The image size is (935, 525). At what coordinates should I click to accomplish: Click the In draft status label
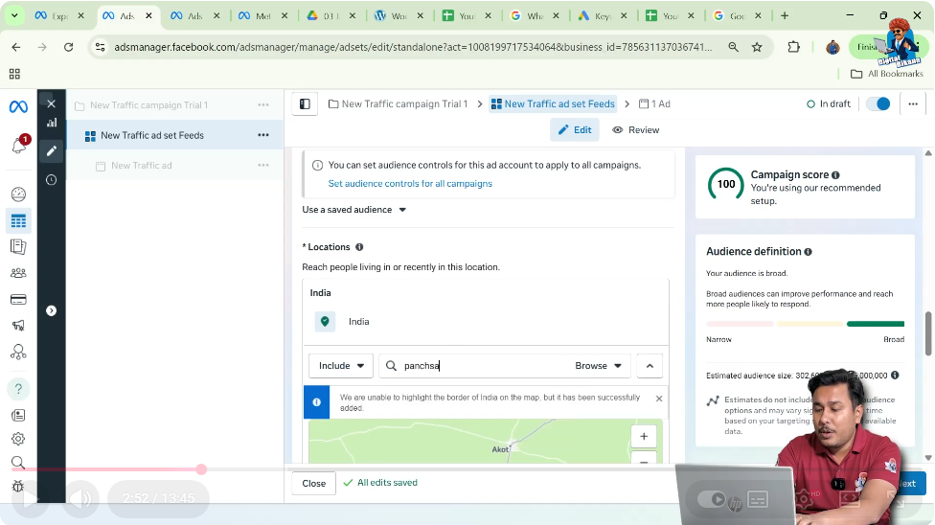tap(829, 103)
